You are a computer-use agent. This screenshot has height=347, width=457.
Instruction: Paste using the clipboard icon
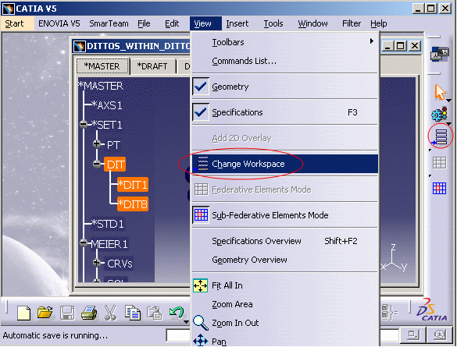tap(154, 313)
